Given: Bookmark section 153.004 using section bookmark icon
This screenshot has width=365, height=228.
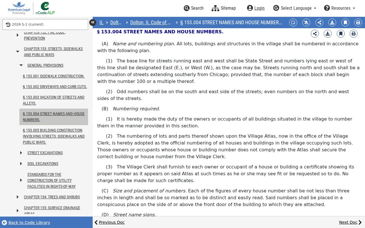Looking at the screenshot, I should tap(341, 34).
